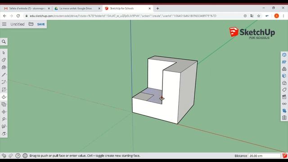Open a new browser tab
The width and height of the screenshot is (288, 162).
[157, 9]
